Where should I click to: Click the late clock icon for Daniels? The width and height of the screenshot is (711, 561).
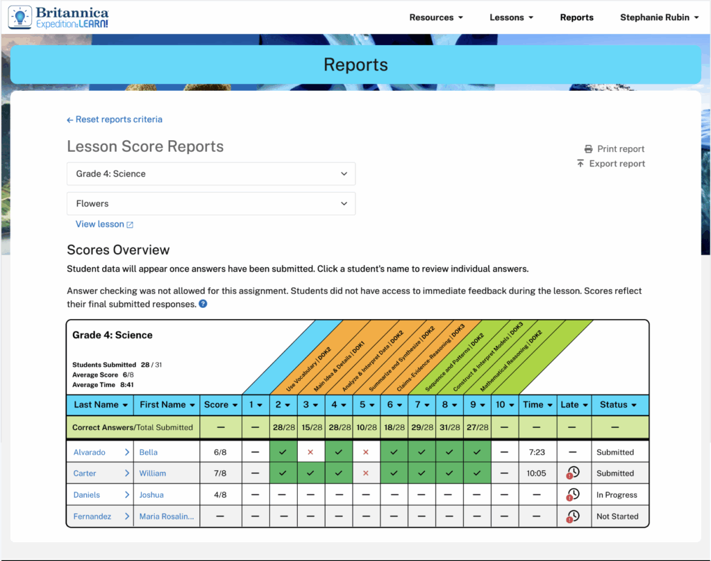(574, 495)
